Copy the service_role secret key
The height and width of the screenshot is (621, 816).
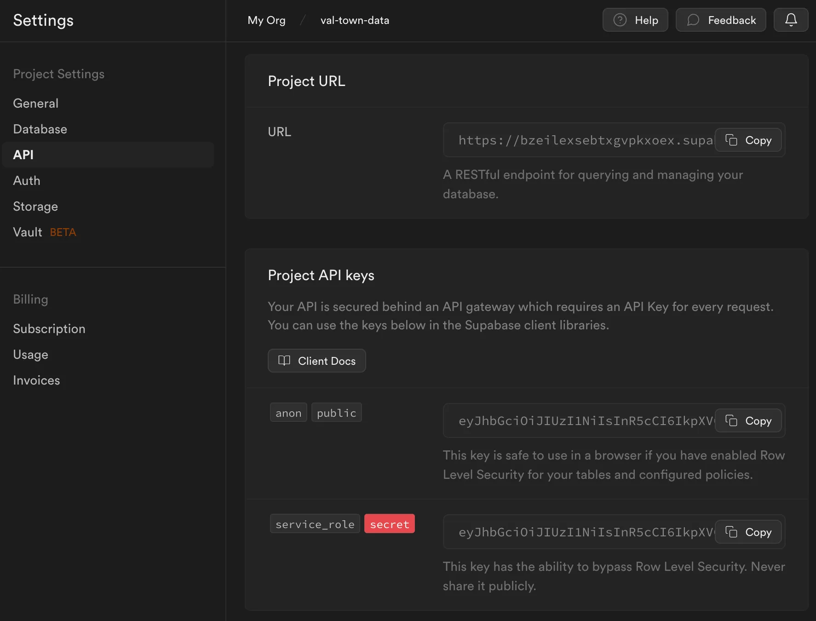click(x=748, y=532)
